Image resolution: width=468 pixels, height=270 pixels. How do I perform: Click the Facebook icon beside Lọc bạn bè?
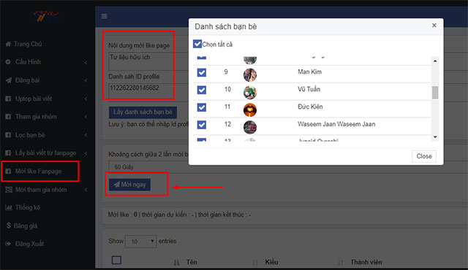click(8, 135)
